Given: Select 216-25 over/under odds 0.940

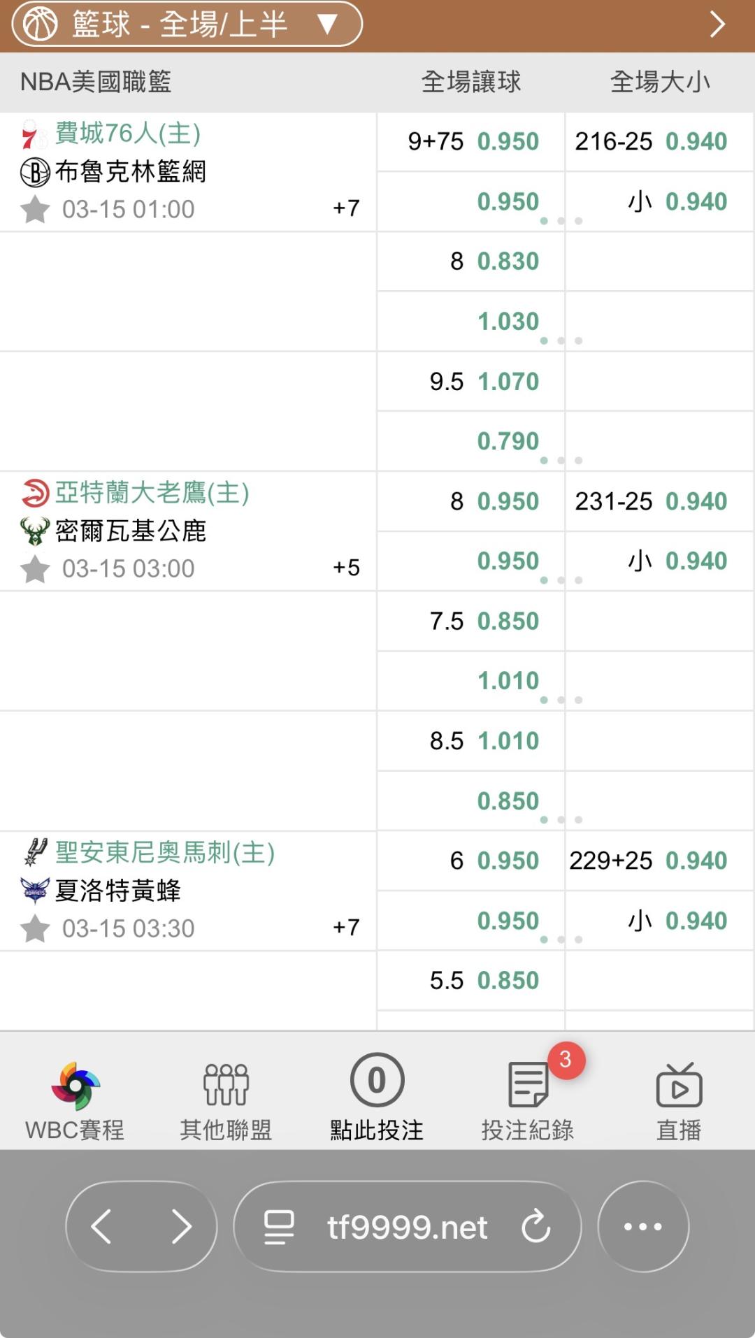Looking at the screenshot, I should click(696, 142).
